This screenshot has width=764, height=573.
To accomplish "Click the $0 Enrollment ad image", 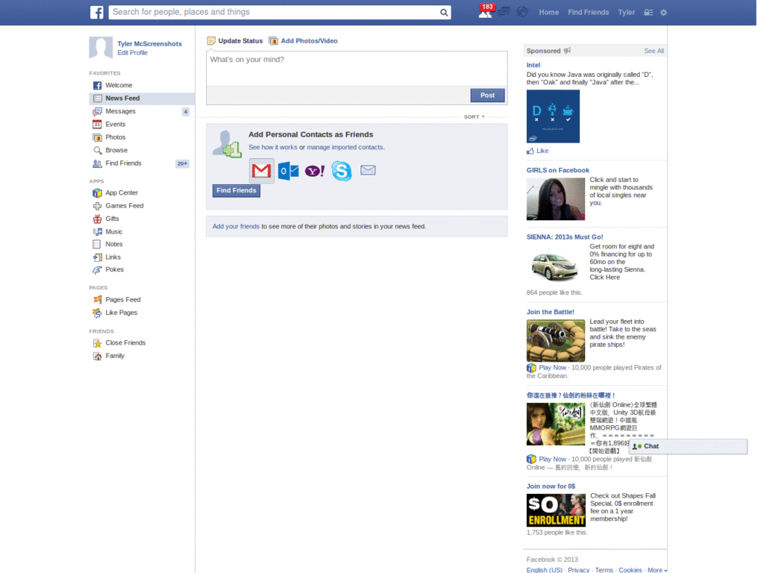I will click(556, 510).
